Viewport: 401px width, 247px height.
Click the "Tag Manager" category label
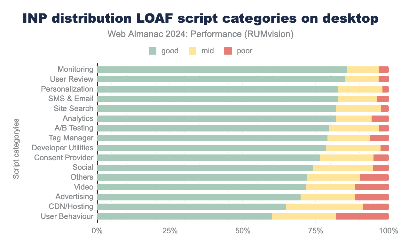71,138
